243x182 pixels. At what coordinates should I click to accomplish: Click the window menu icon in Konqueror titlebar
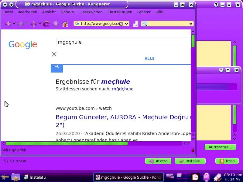point(5,5)
